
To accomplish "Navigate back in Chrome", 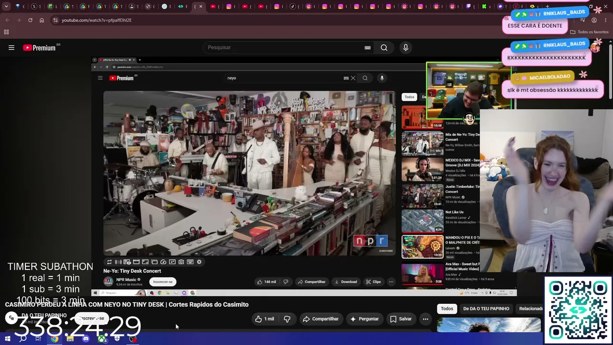I will 7,20.
